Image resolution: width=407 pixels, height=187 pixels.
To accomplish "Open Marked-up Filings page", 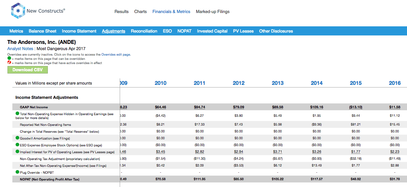I will [213, 11].
